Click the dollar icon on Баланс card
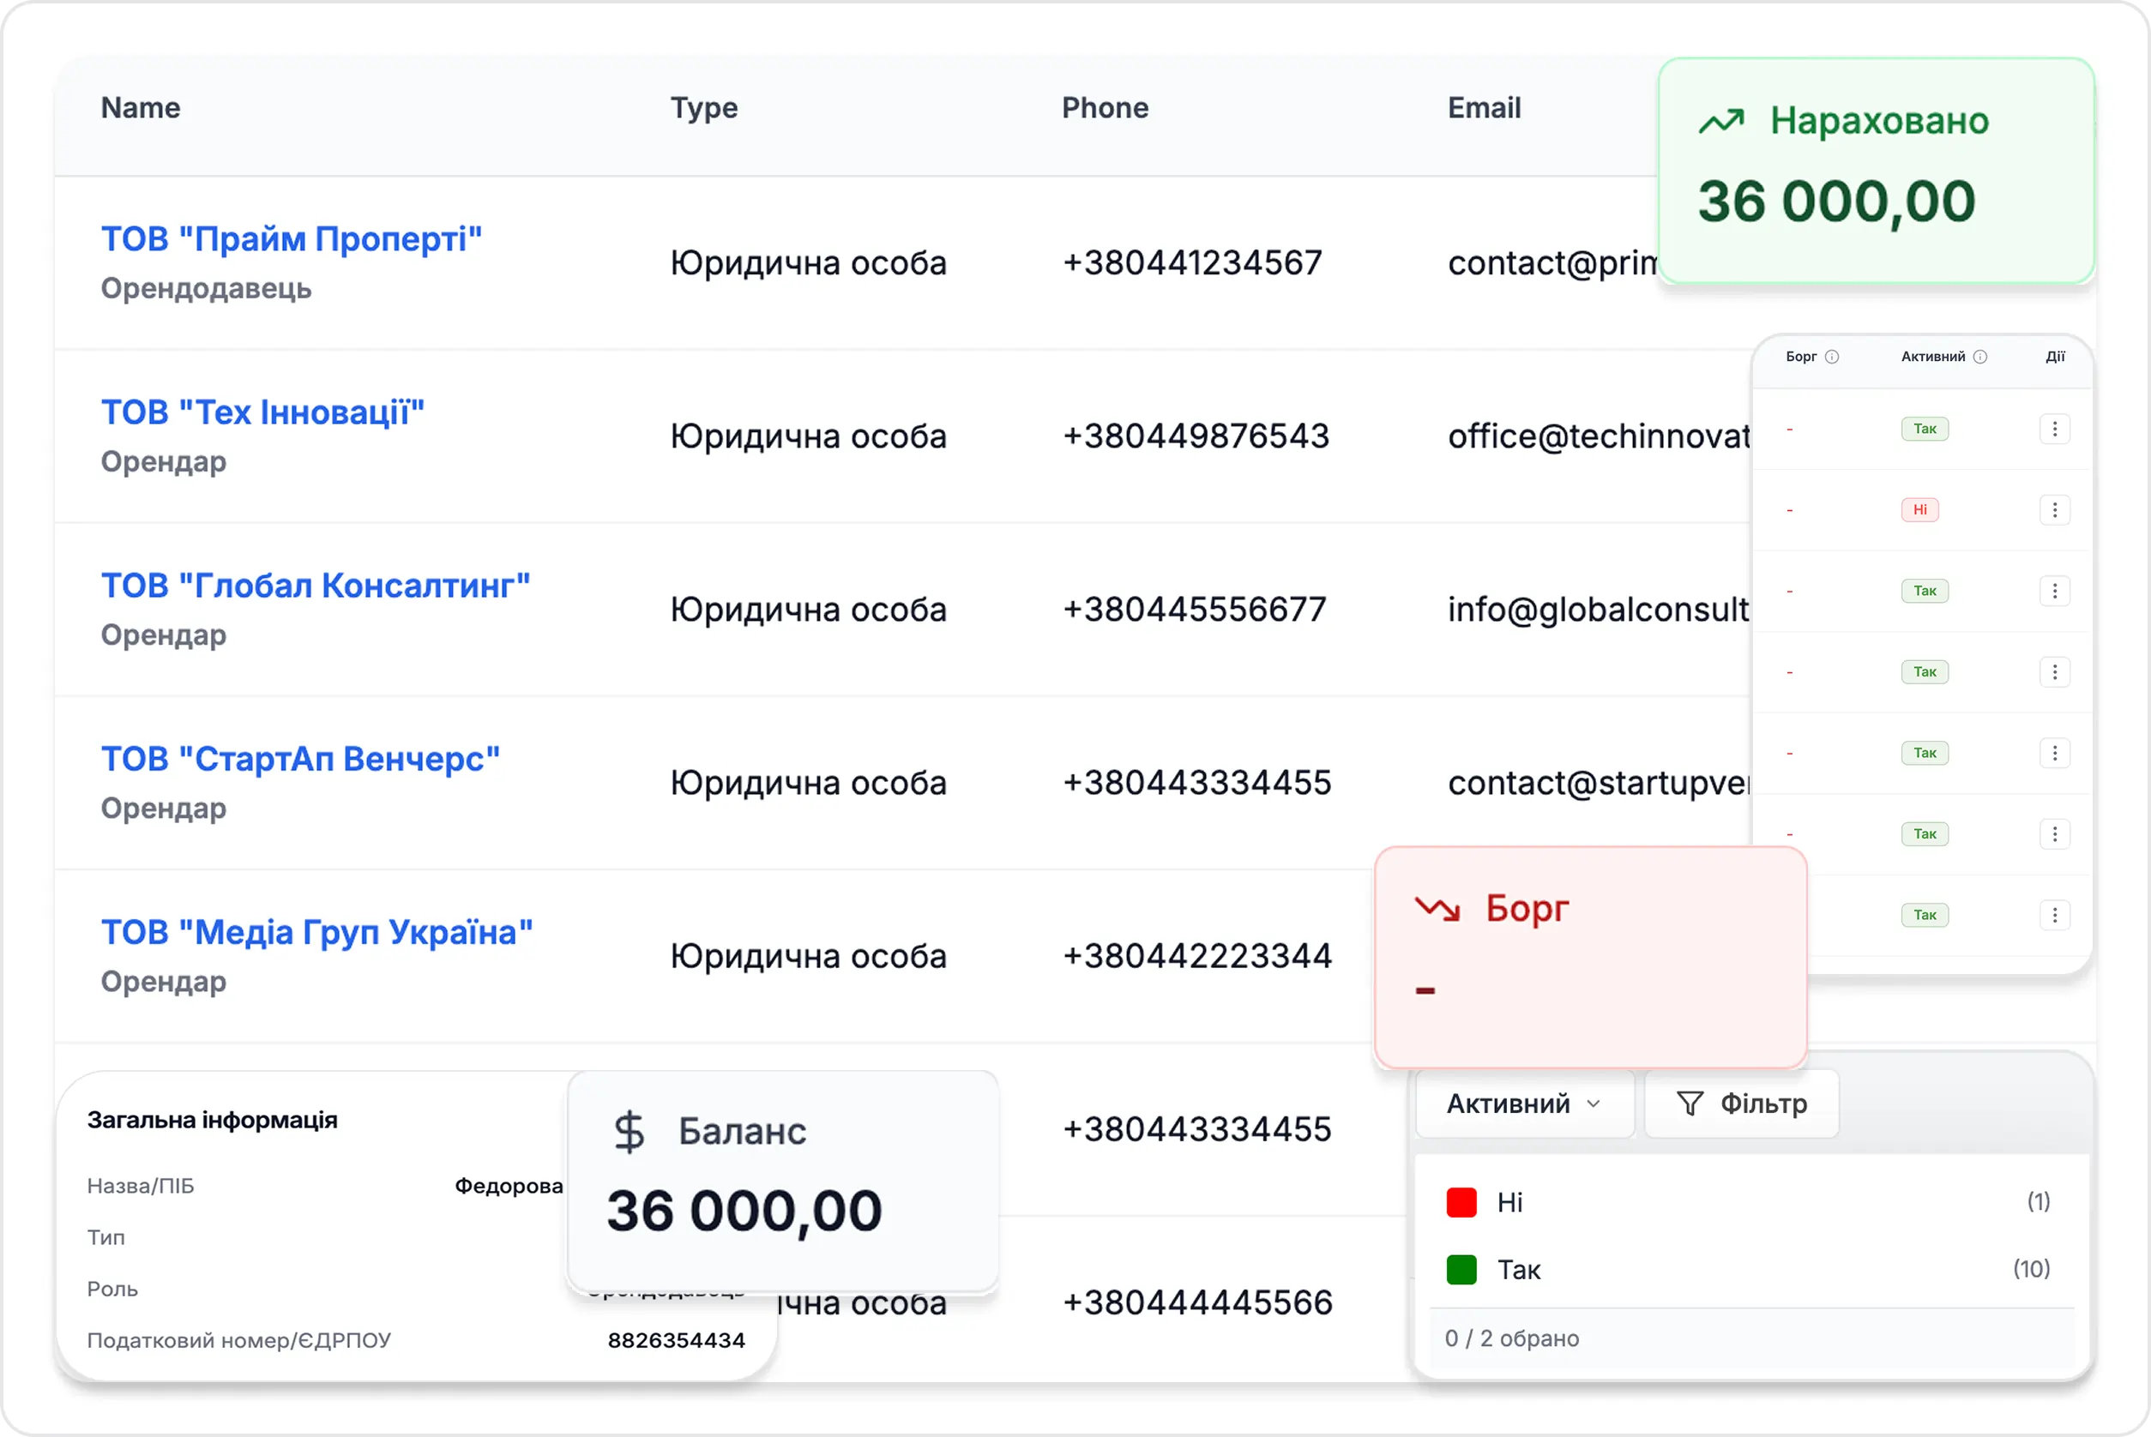 [x=629, y=1131]
